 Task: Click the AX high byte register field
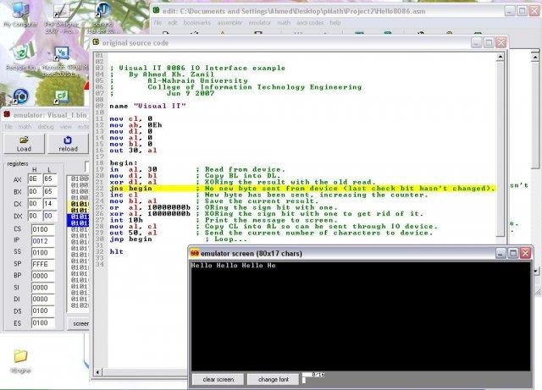[x=34, y=179]
